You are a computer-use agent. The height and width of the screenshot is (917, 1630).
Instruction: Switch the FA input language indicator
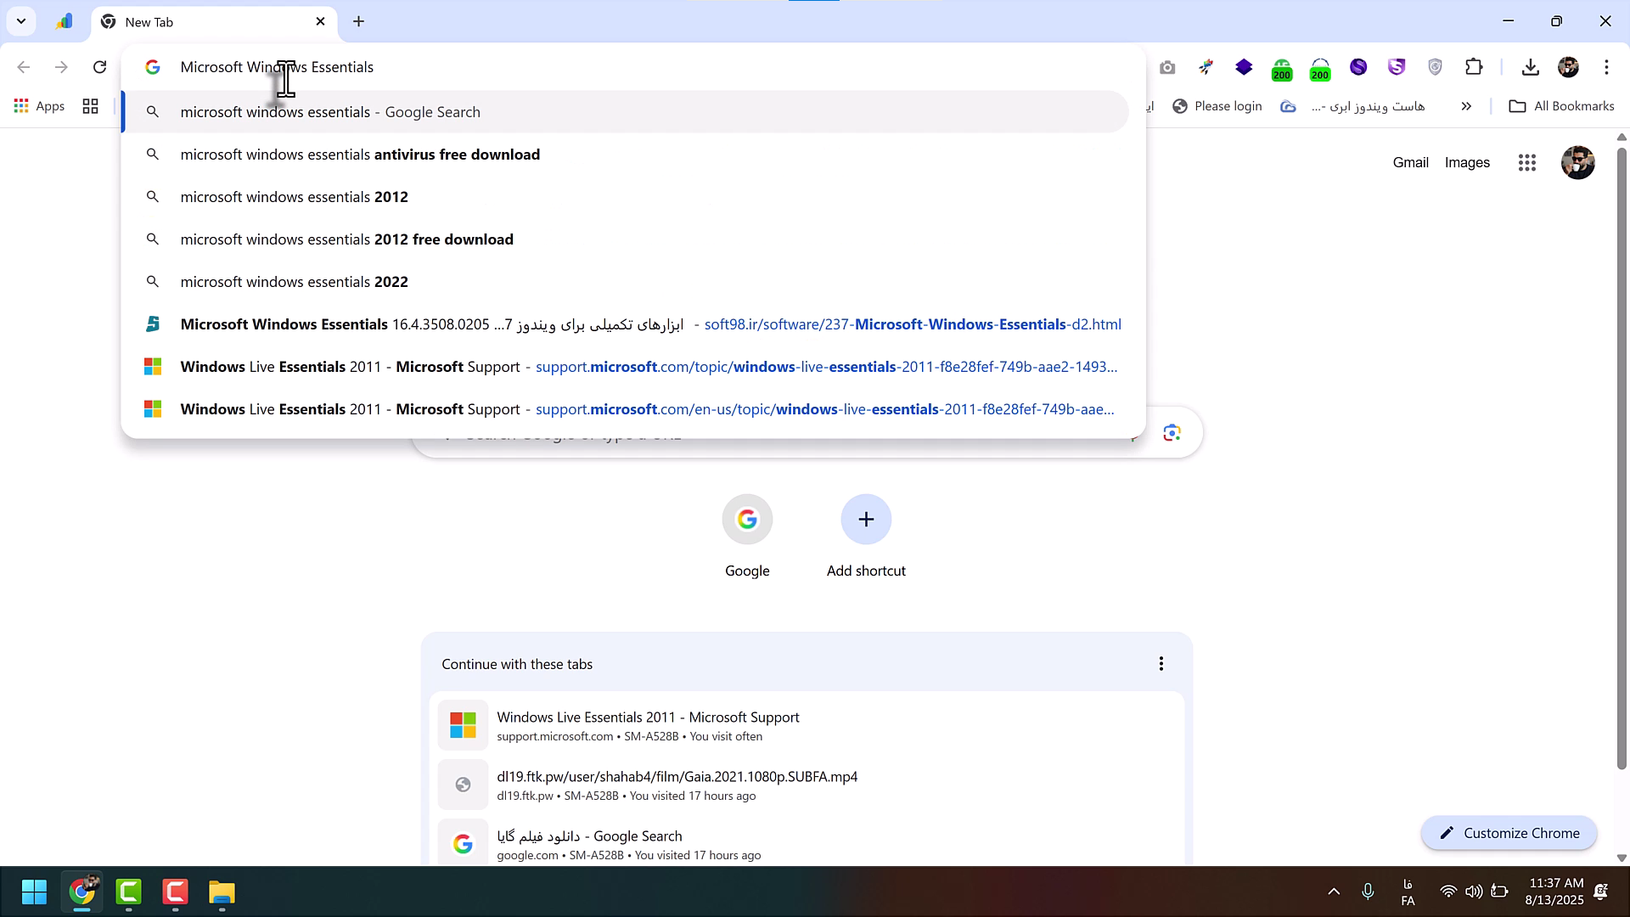tap(1408, 892)
